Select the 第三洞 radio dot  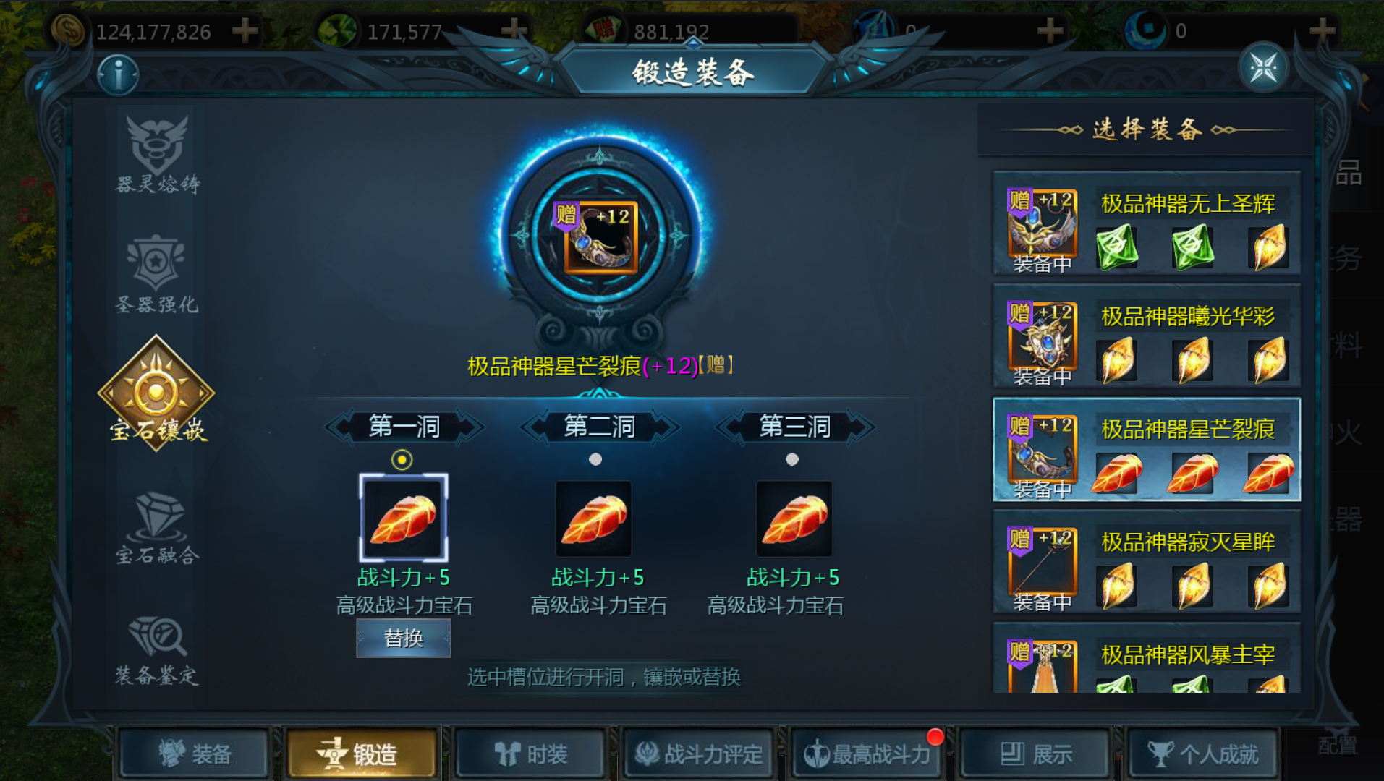pos(792,459)
